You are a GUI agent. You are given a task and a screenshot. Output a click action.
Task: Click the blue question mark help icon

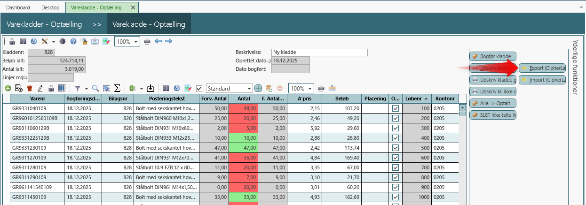pos(73,41)
